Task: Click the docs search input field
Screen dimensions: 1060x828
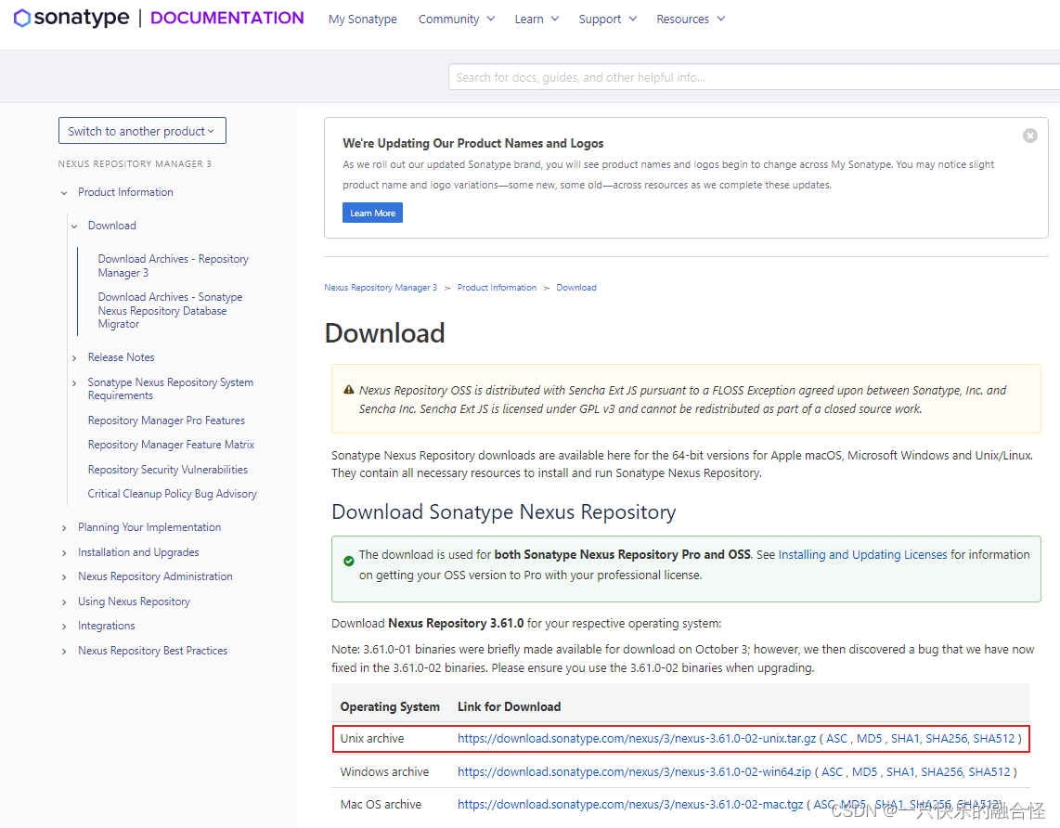Action: click(x=754, y=77)
